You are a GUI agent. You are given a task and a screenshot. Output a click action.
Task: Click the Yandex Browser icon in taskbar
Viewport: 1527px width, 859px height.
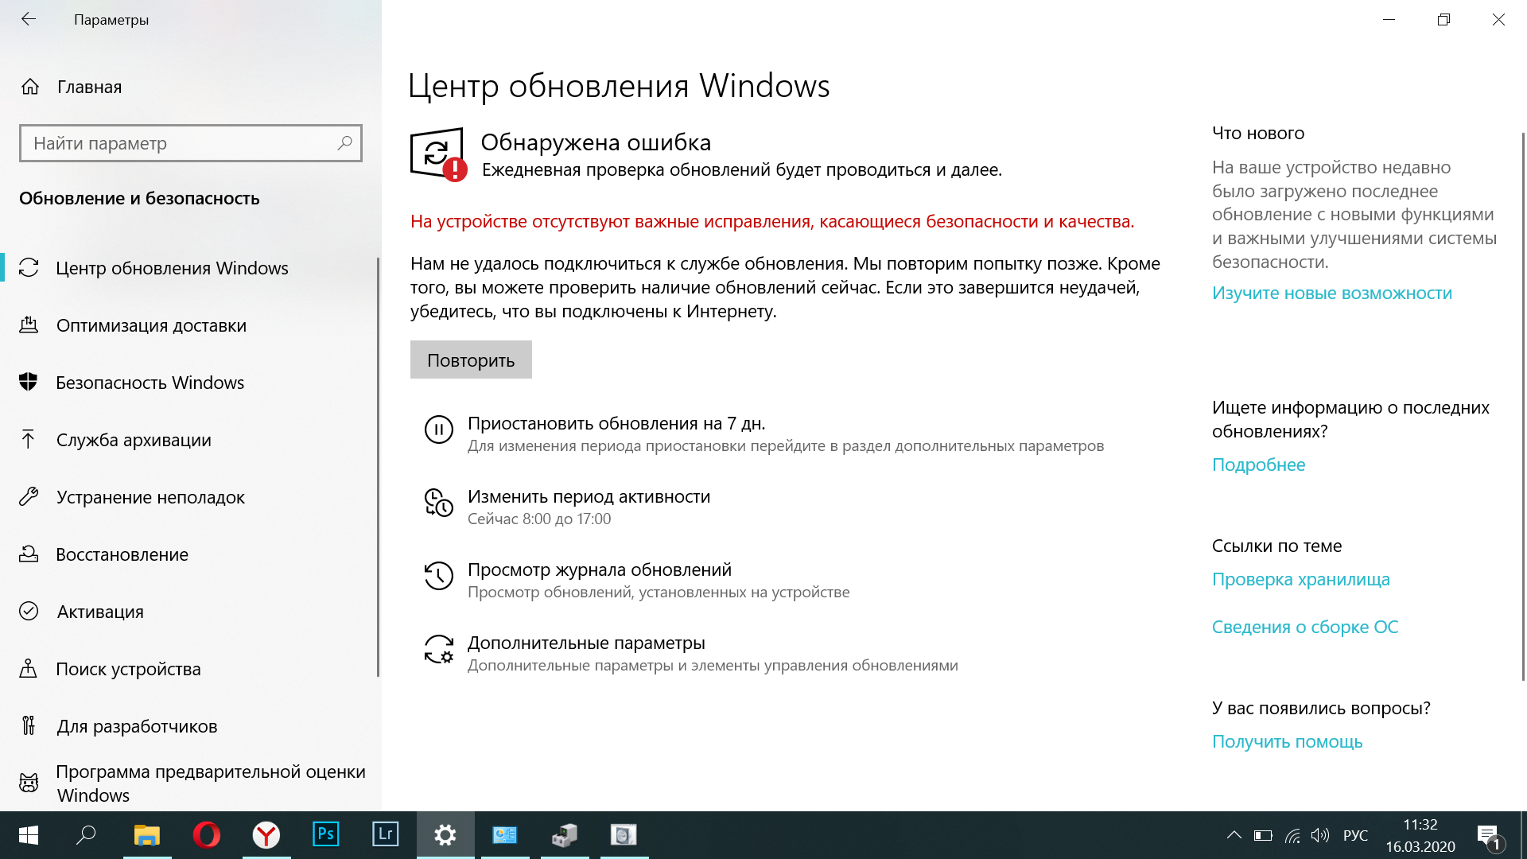(266, 834)
